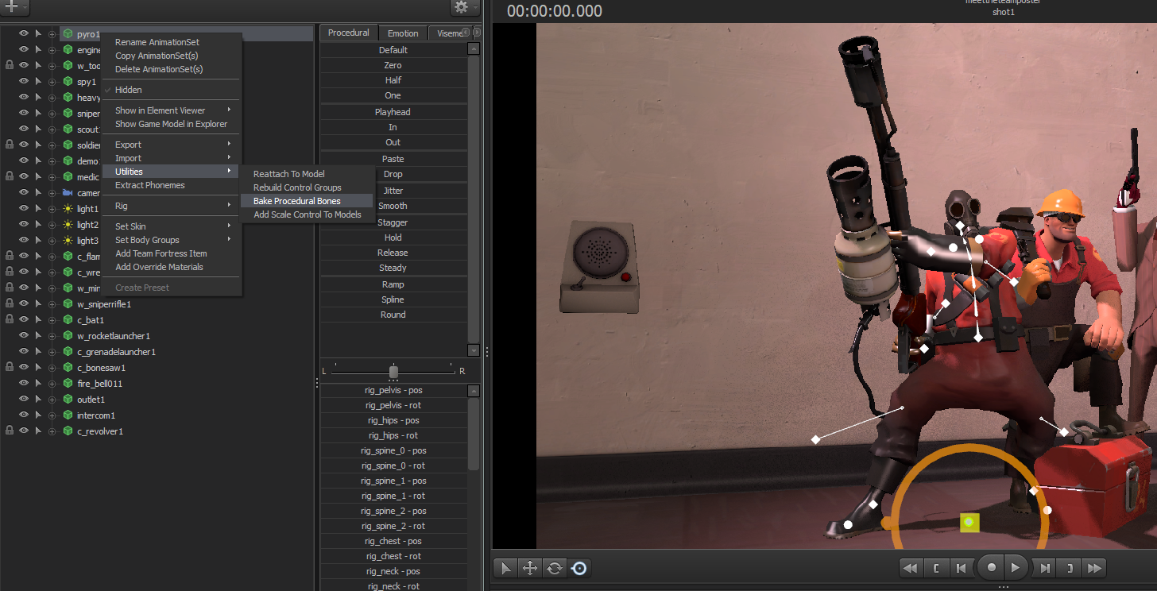Screen dimensions: 1157x591
Task: Select the rig_chest - rot control
Action: [393, 556]
